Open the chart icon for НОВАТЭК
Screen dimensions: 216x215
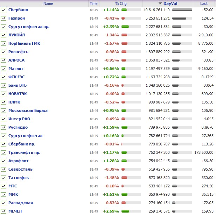click(x=4, y=94)
